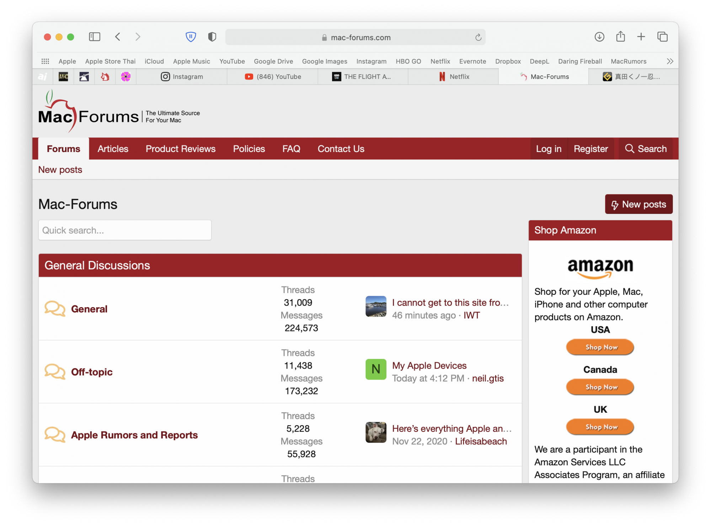Click the red New posts button
The image size is (711, 526).
638,204
